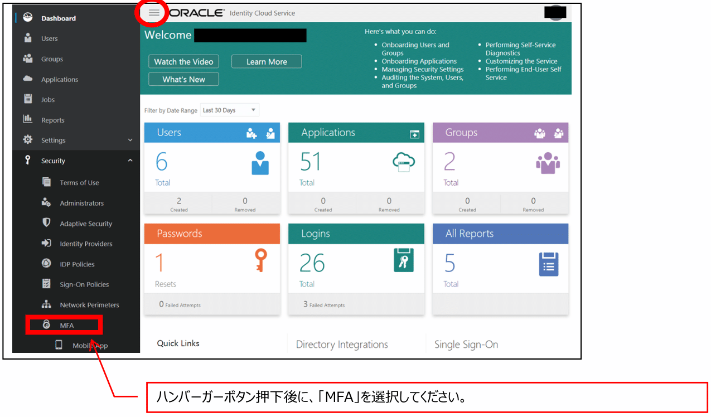Screen dimensions: 711x417
Task: Click the Directory Integrations heading
Action: point(342,345)
